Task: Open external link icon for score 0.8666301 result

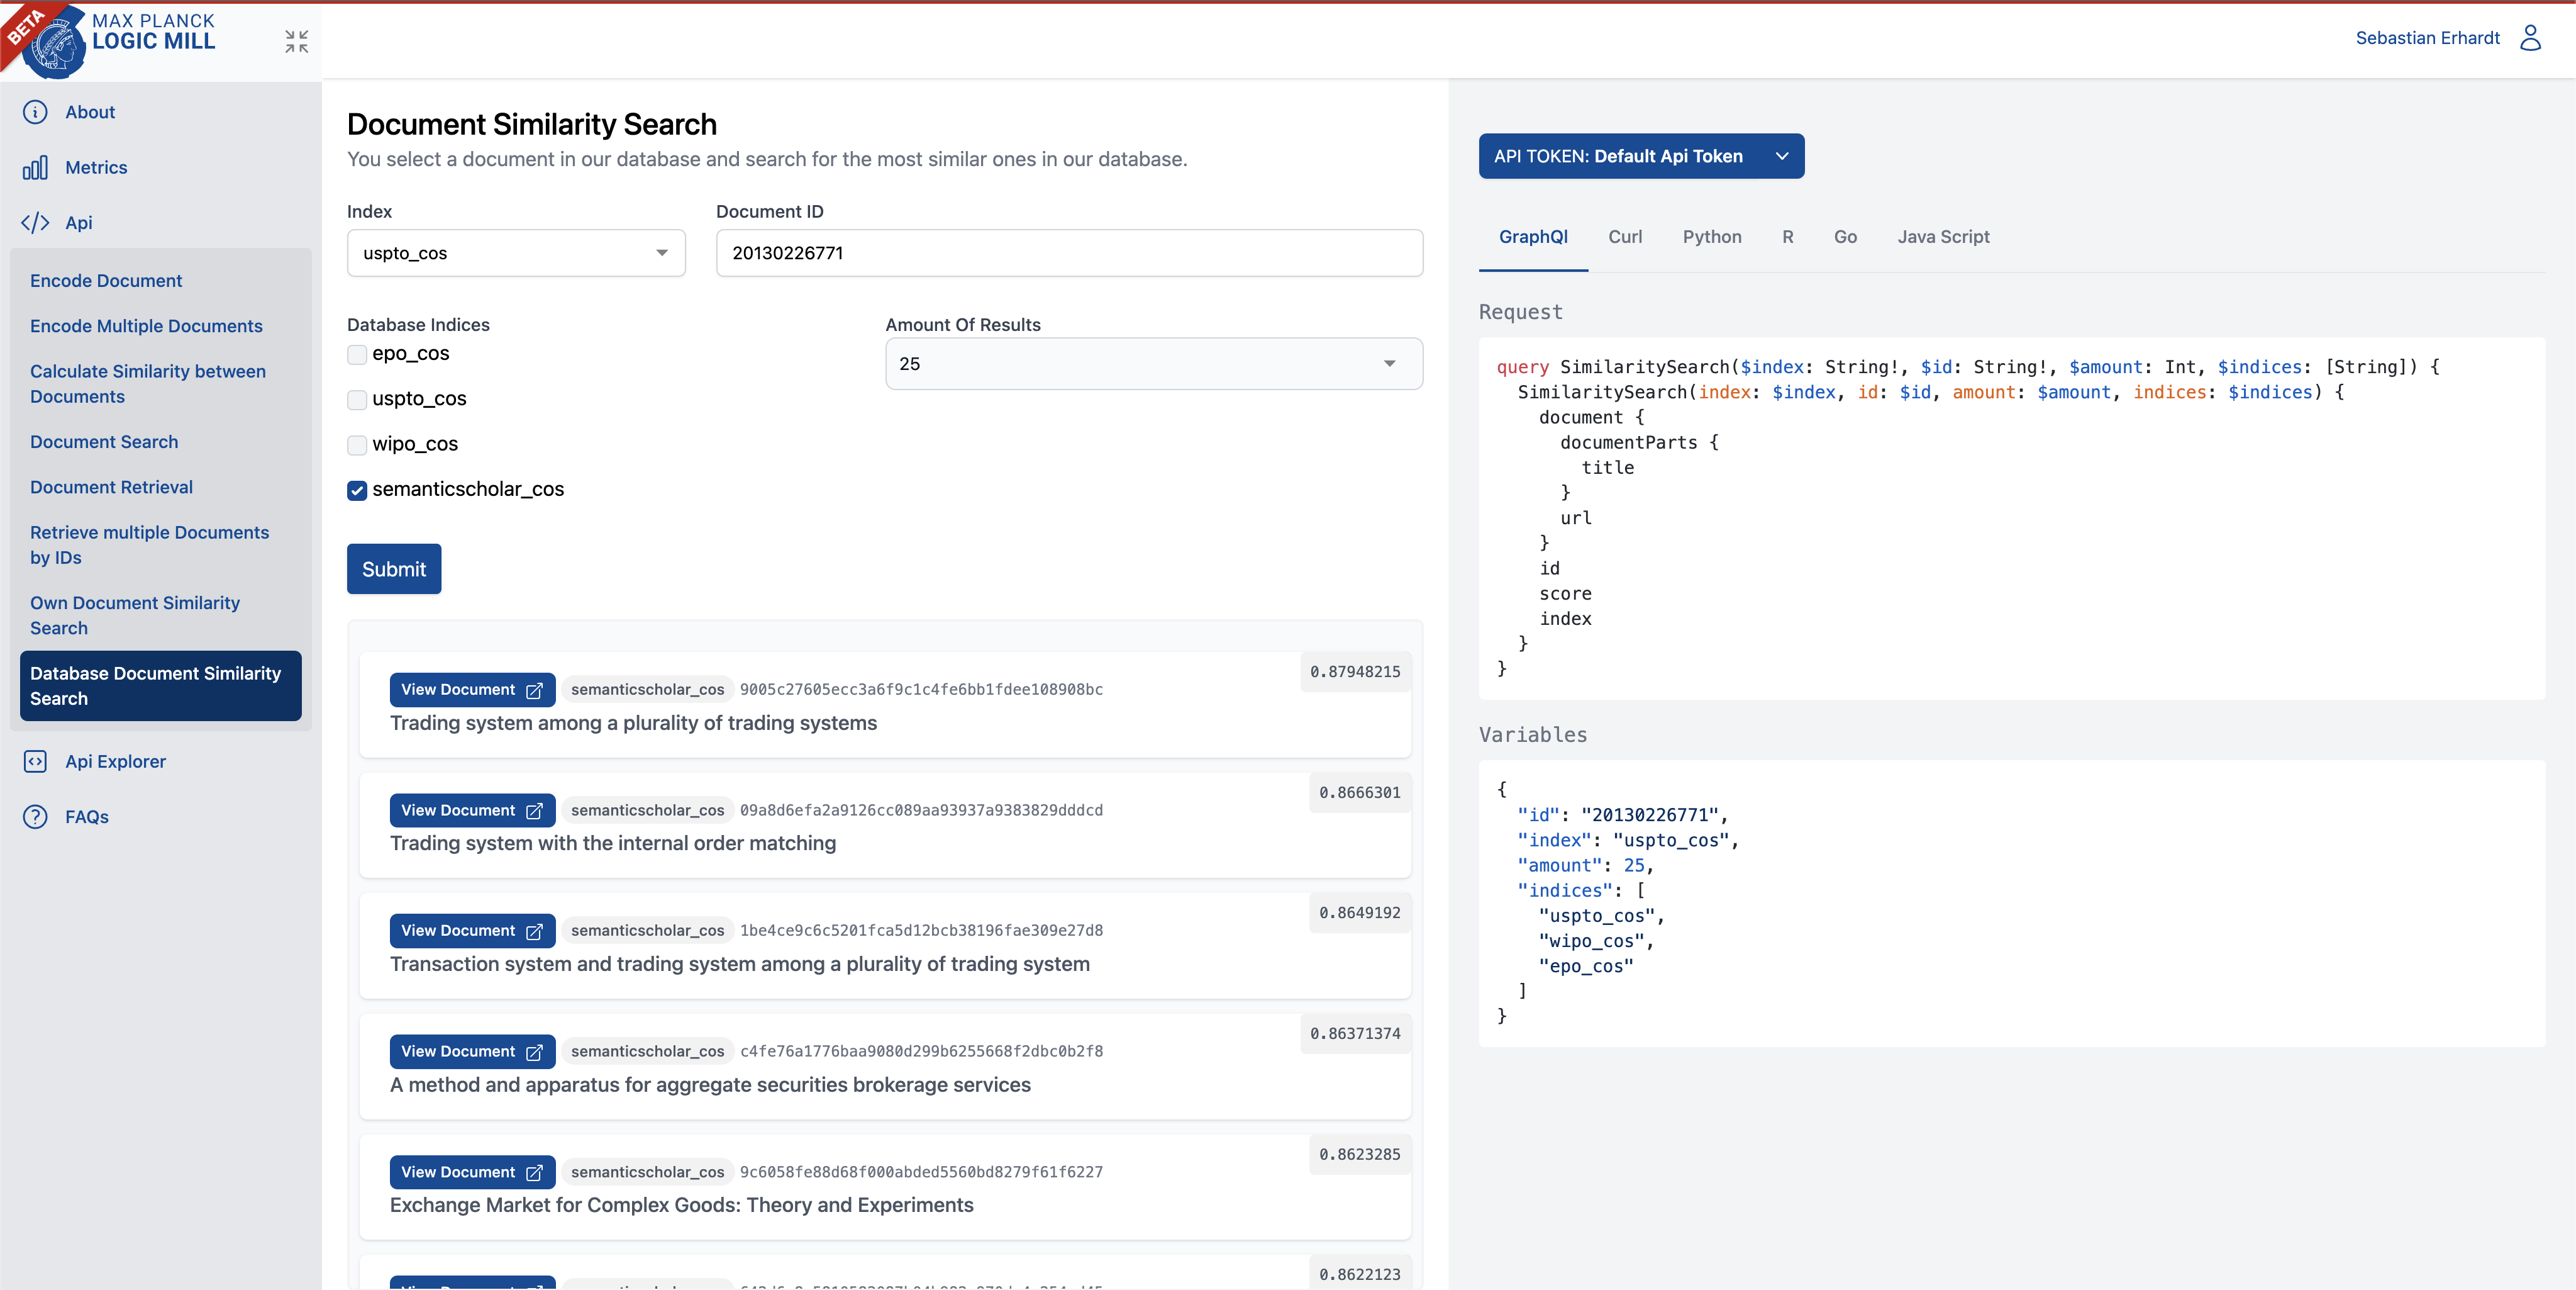Action: [534, 810]
